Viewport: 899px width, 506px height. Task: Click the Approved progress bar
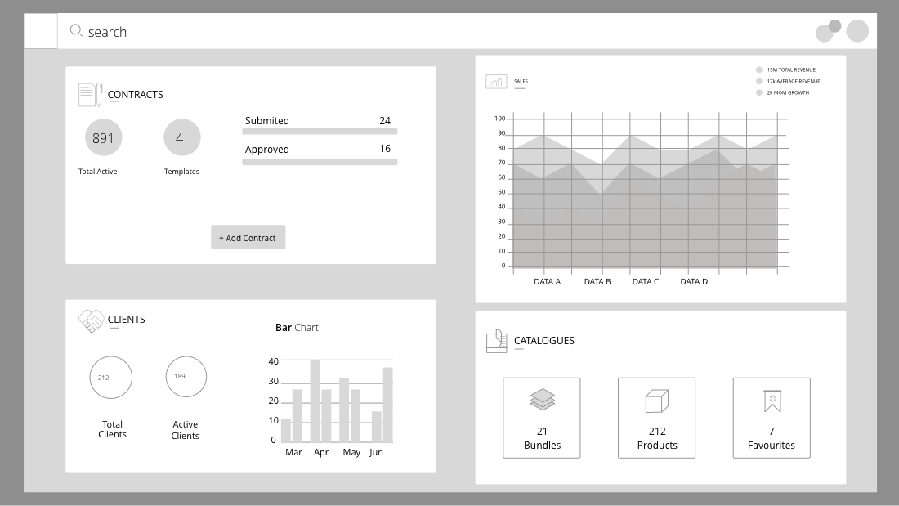point(320,162)
